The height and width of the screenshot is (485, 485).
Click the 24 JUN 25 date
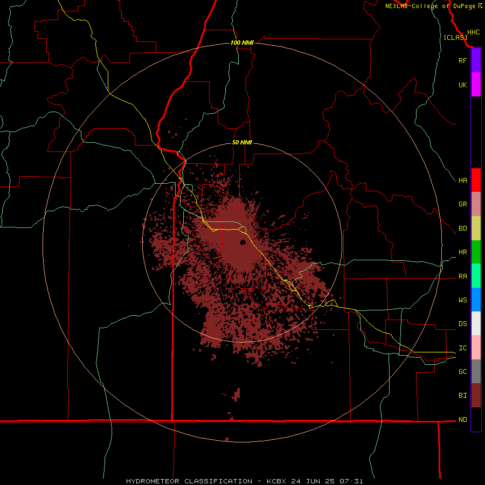[314, 481]
